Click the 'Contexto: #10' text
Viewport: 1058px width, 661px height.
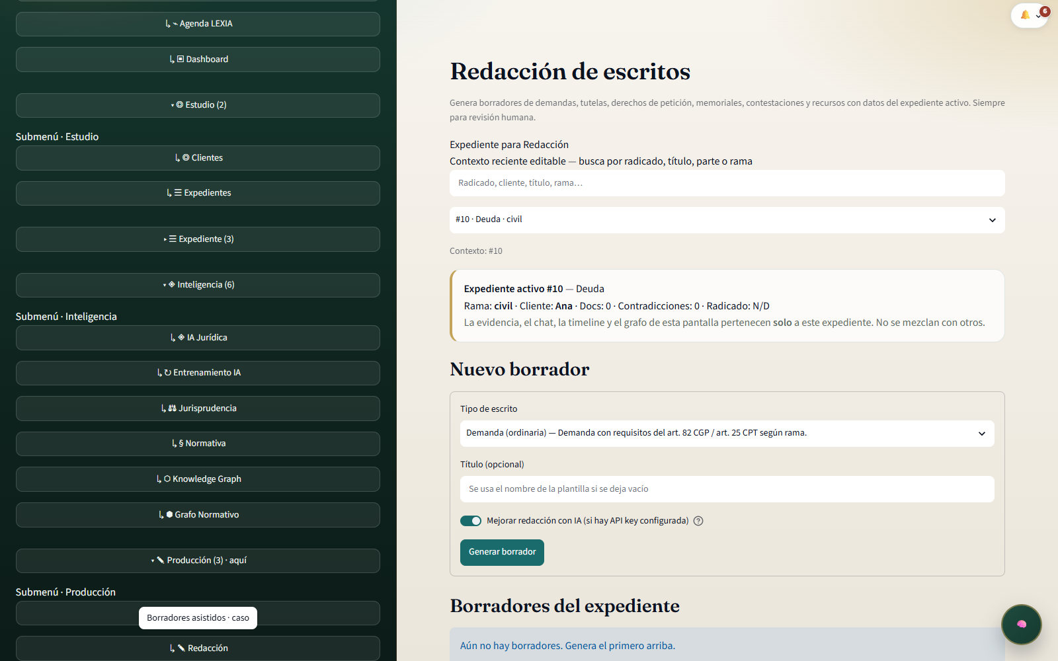[x=476, y=251]
